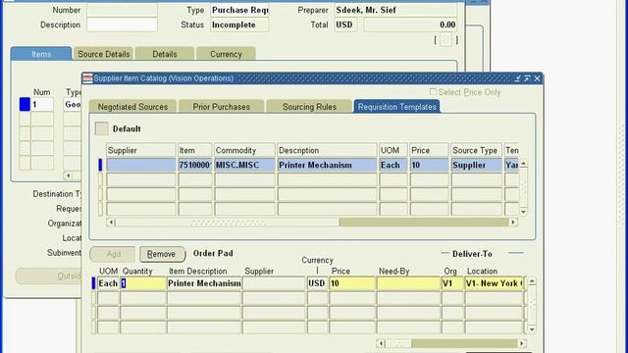Switch to Details tab in Requisitions window
The height and width of the screenshot is (353, 628).
click(165, 54)
